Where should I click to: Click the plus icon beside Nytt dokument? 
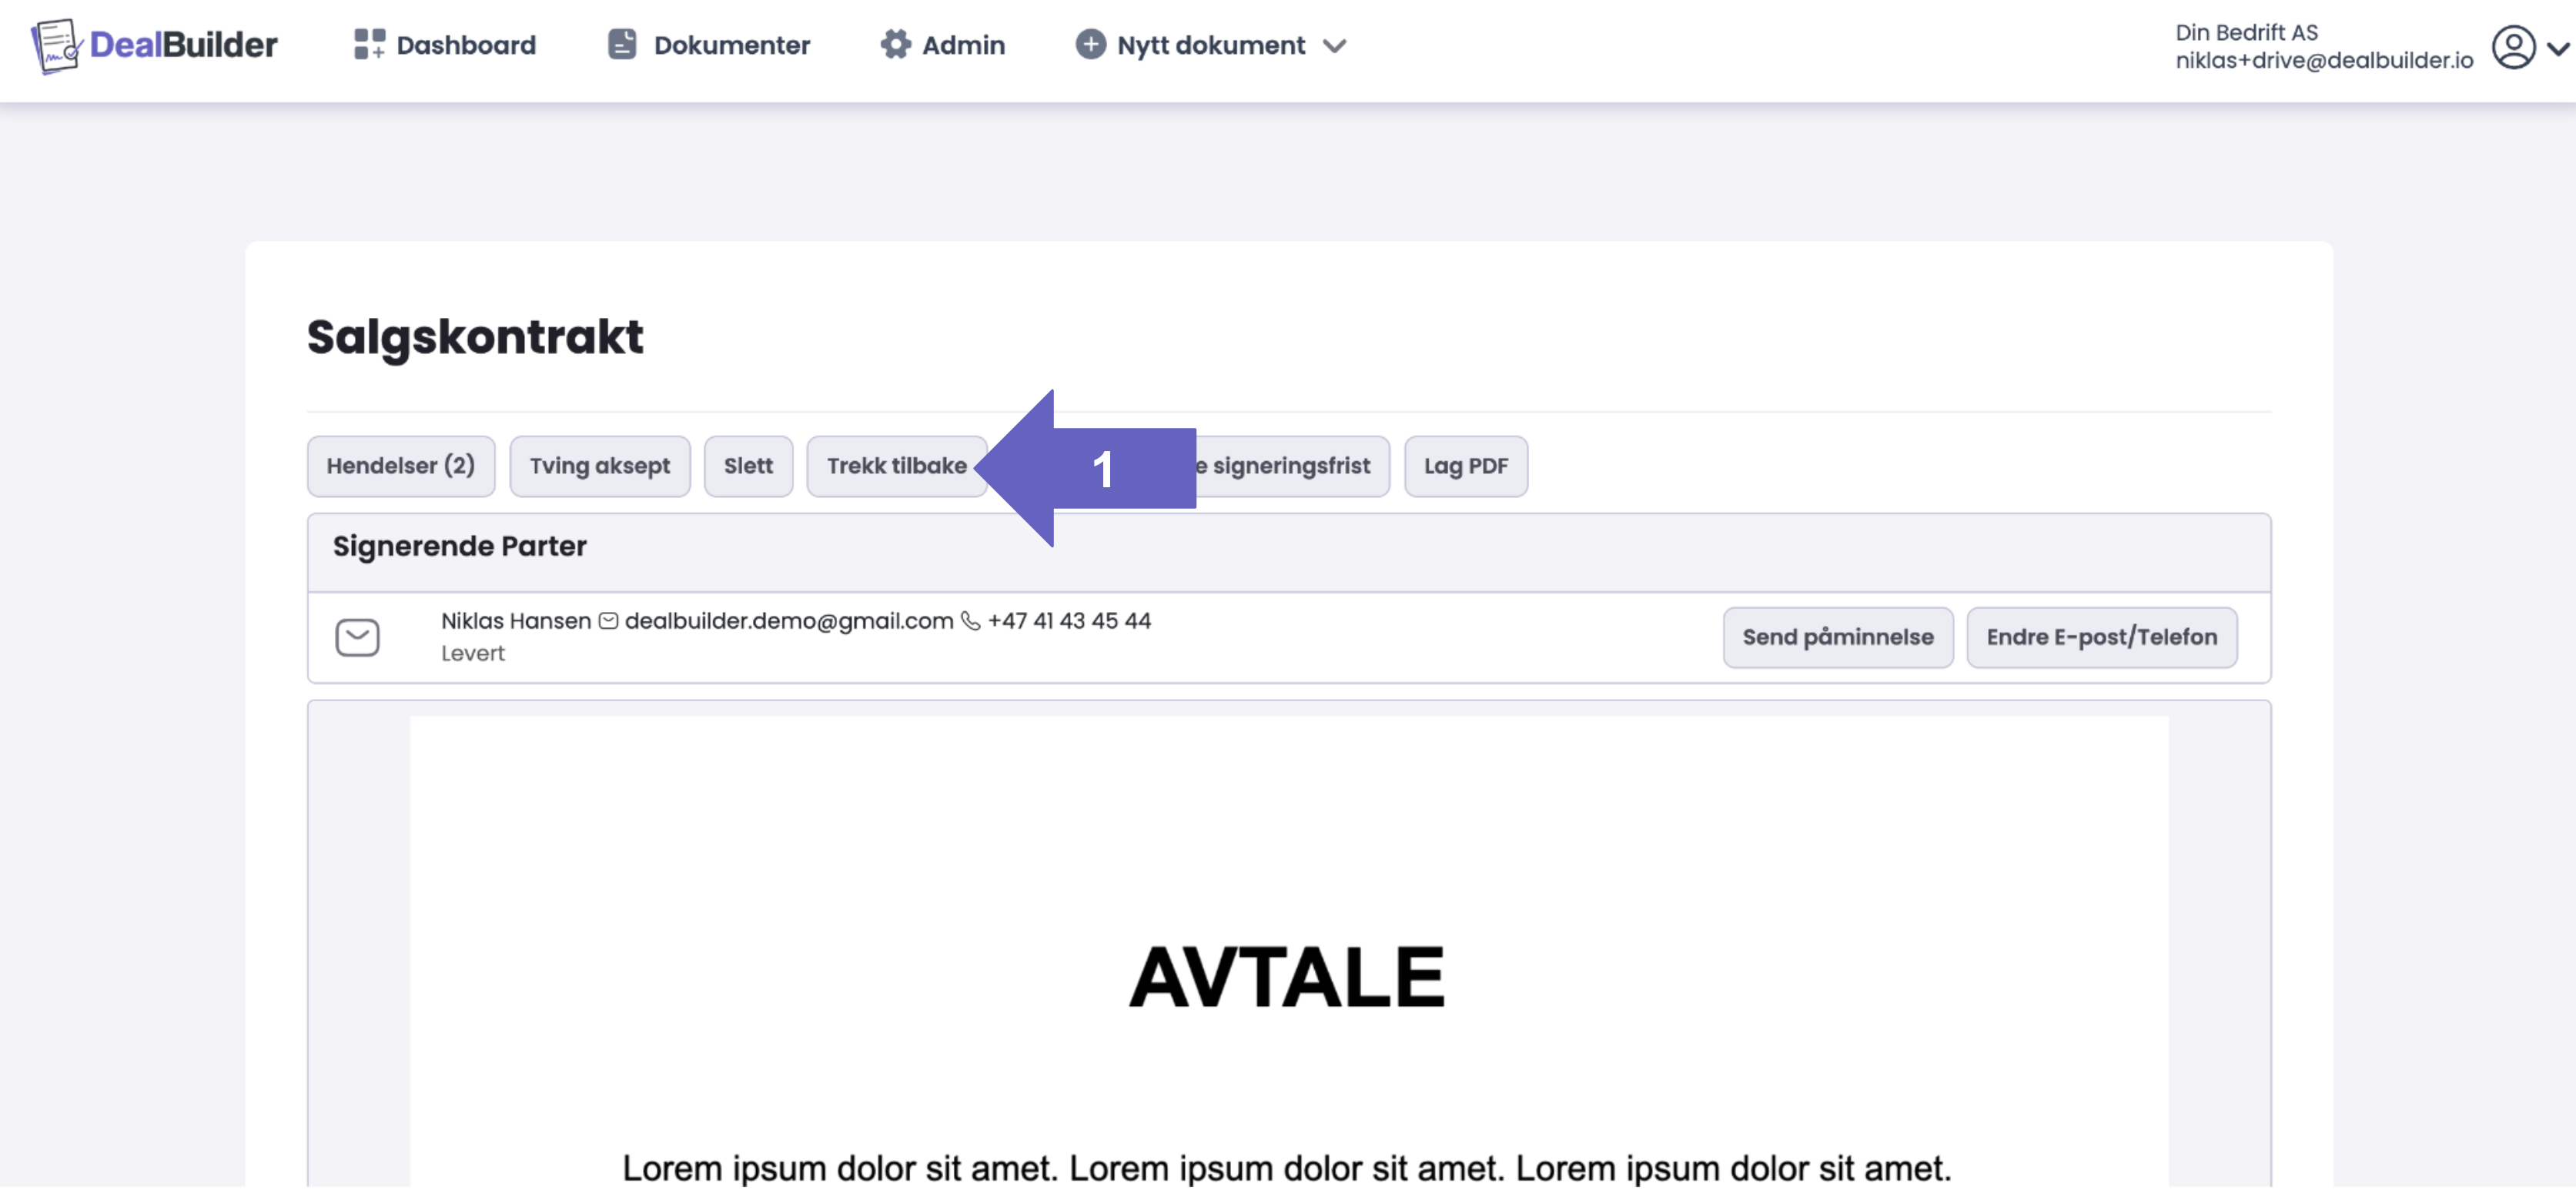pos(1090,44)
